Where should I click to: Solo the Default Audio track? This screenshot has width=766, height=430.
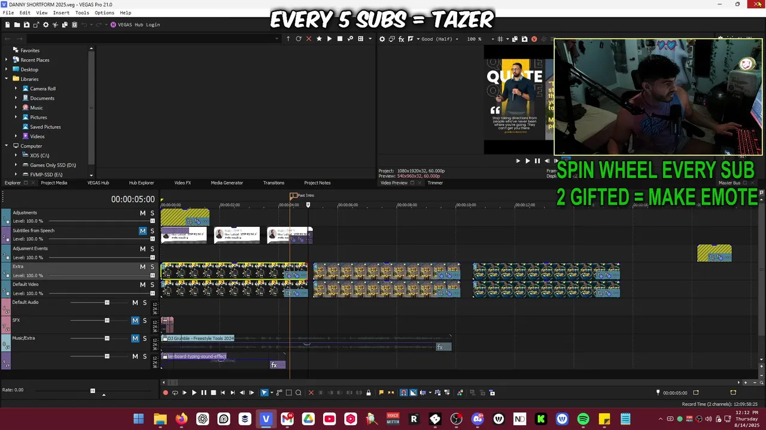pos(144,303)
